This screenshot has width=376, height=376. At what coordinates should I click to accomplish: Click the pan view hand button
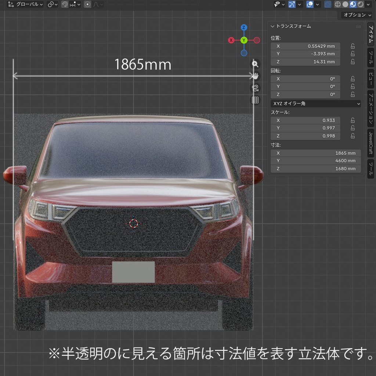point(256,76)
